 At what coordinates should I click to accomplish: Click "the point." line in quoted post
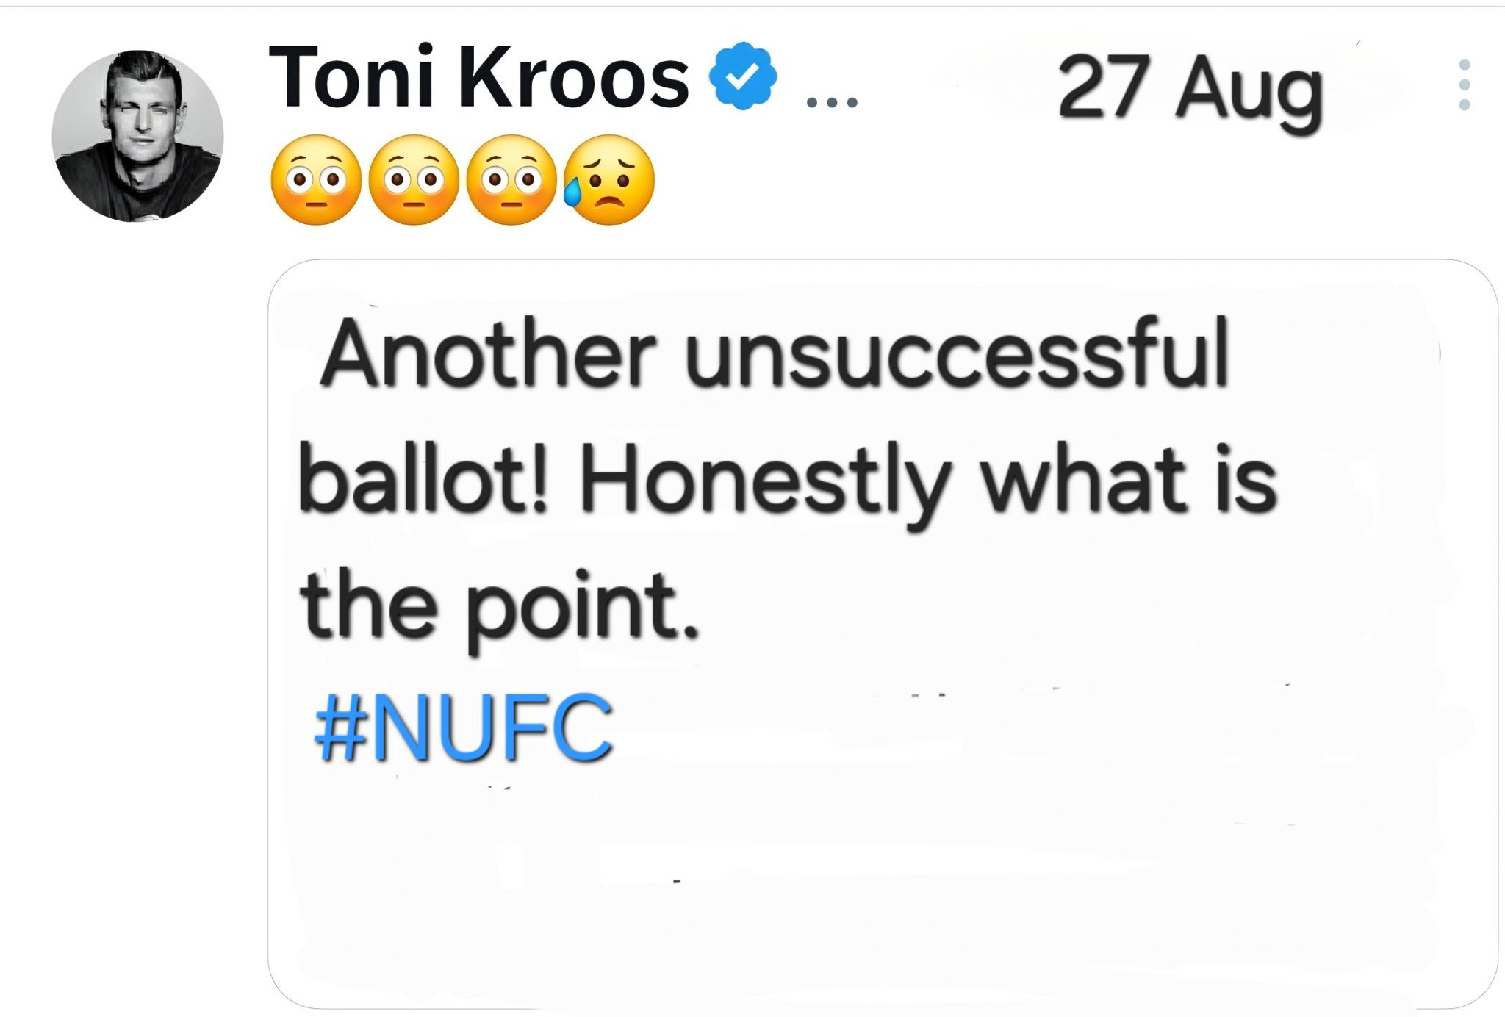500,606
